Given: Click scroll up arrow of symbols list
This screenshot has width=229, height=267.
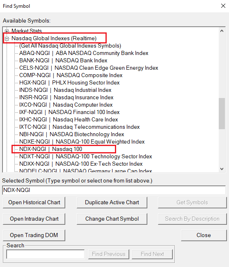Looking at the screenshot, I should pos(222,31).
